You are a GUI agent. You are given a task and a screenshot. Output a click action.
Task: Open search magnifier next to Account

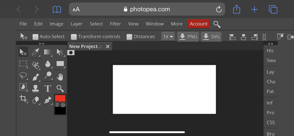click(x=217, y=24)
